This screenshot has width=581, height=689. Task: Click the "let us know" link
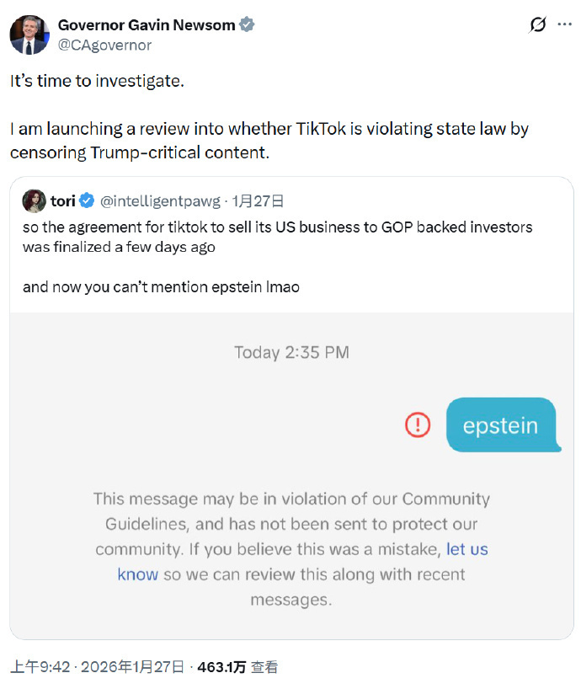tap(466, 549)
